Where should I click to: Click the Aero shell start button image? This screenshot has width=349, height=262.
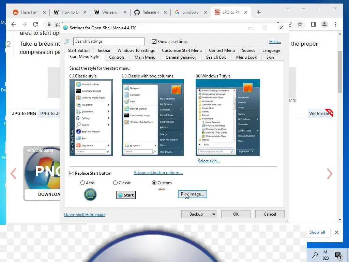click(90, 194)
